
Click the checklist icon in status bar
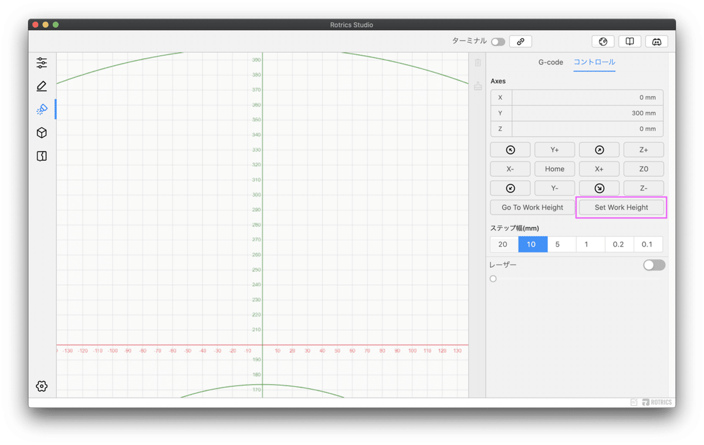(634, 402)
